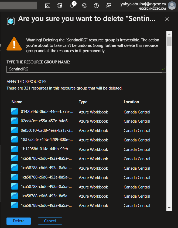Viewport: 178px width, 228px height.
Task: Click the account email yahya.abulhaj@ngcsc.ca
Action: [x=143, y=4]
